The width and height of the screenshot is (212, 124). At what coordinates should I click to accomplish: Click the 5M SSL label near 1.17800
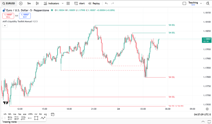(x=171, y=77)
